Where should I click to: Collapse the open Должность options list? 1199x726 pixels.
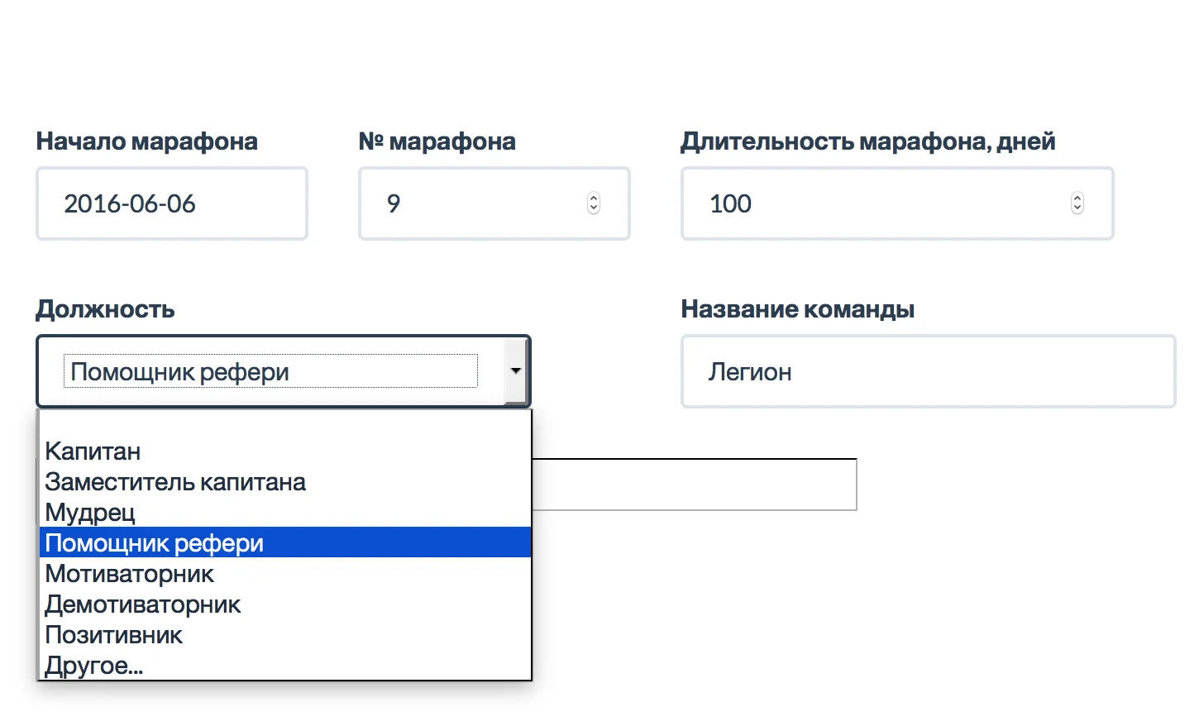point(515,370)
